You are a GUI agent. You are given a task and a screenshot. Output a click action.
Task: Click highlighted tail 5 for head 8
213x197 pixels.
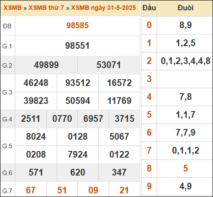point(185,168)
